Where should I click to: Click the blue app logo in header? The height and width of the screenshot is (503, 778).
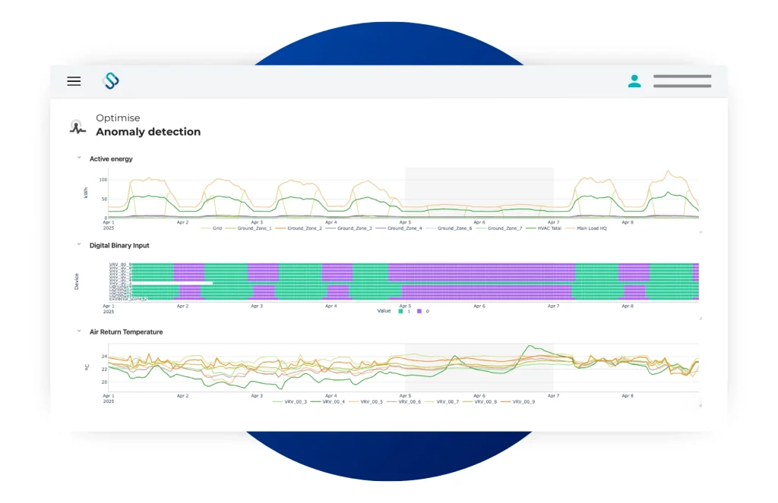(111, 81)
